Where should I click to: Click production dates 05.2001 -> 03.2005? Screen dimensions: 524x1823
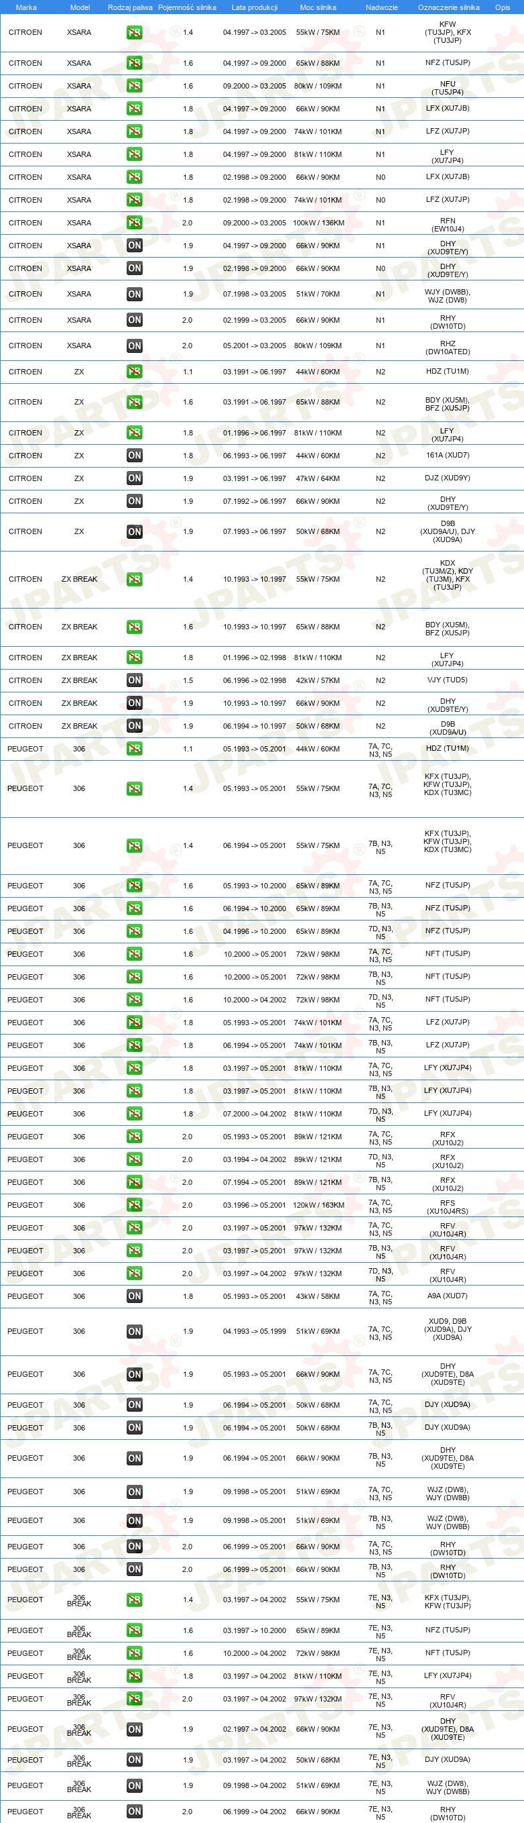point(255,346)
